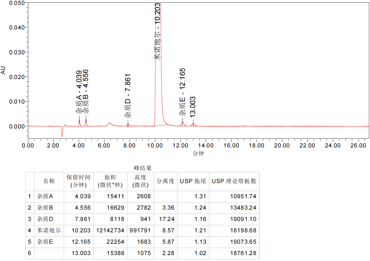Click the 面积 (微伏*秒) column header
370x261 pixels.
click(110, 181)
